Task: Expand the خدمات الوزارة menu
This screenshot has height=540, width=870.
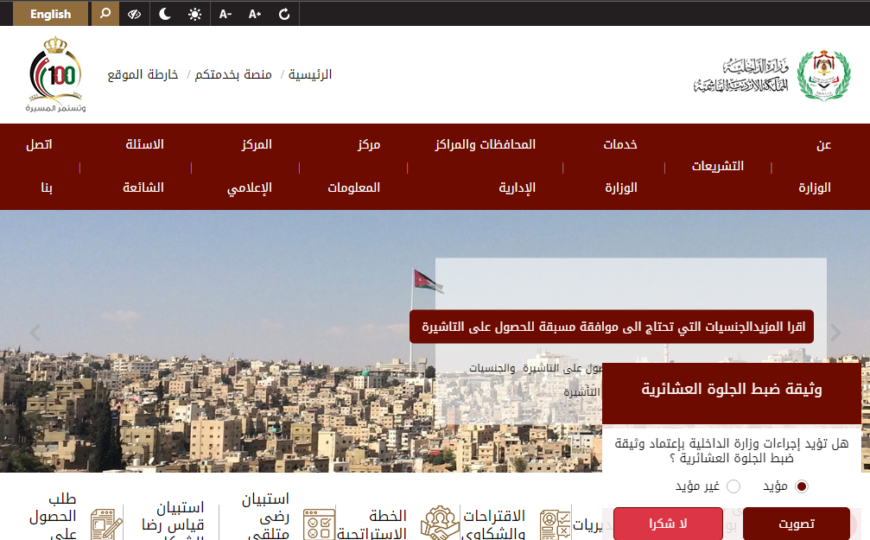Action: 619,166
